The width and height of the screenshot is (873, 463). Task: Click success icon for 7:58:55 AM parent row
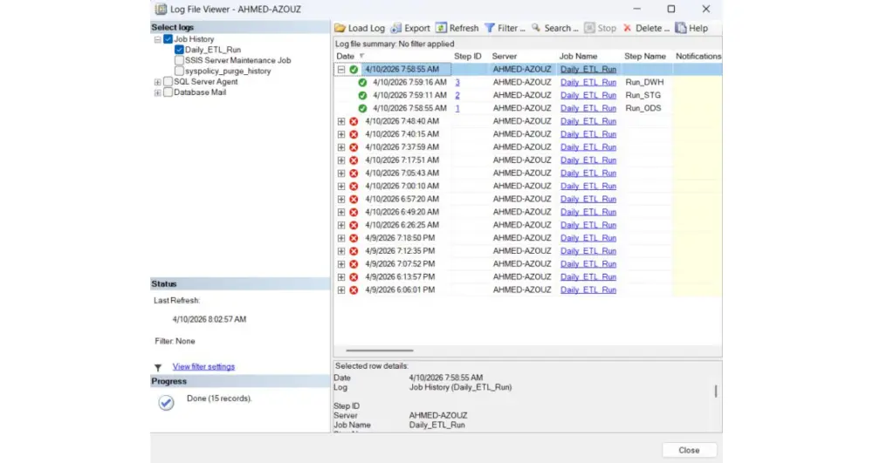click(x=354, y=70)
